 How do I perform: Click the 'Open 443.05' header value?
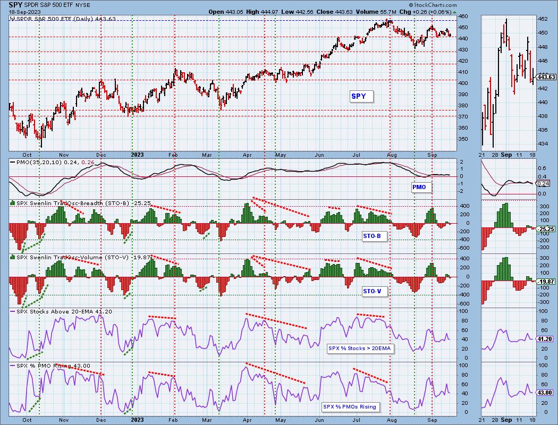[x=226, y=12]
